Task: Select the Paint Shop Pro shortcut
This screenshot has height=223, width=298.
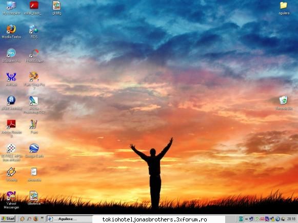Action: click(34, 80)
